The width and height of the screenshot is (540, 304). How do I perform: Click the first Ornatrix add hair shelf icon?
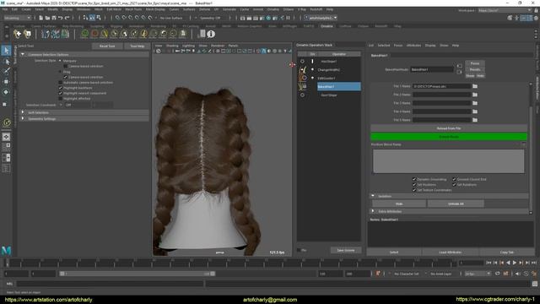[x=17, y=34]
